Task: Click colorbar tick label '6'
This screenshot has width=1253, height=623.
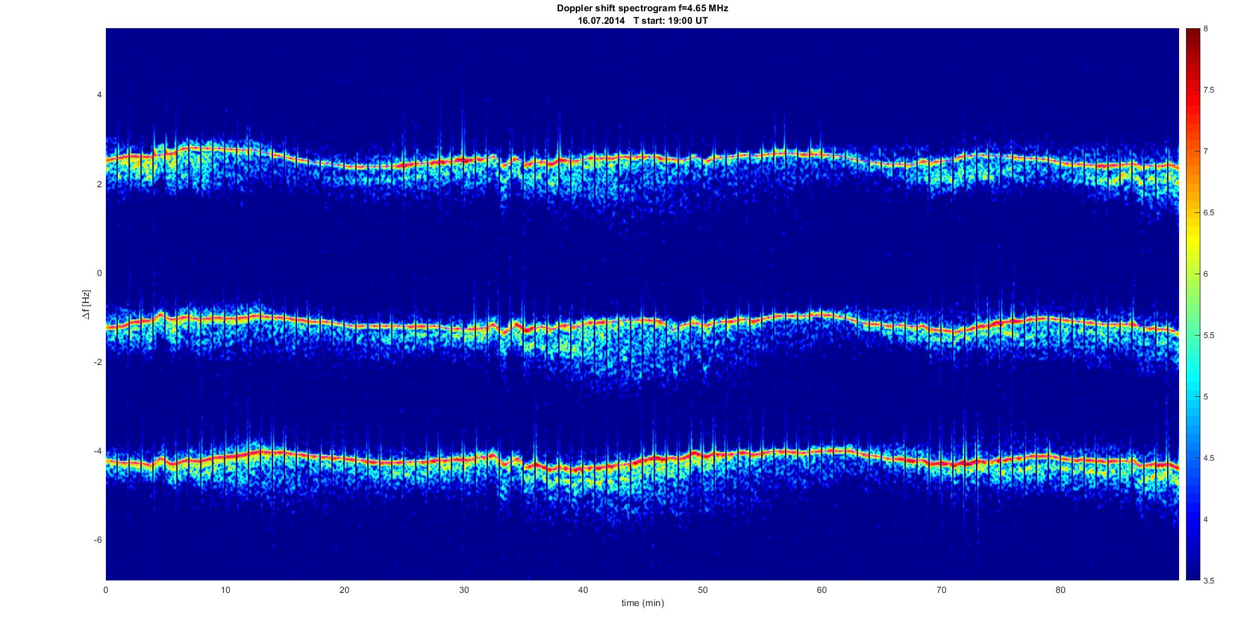Action: [x=1206, y=274]
